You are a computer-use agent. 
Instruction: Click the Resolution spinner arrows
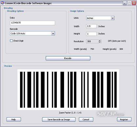[100, 41]
